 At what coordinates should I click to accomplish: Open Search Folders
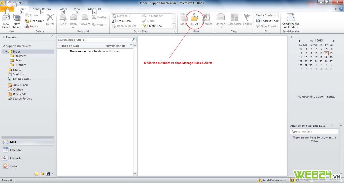click(x=22, y=99)
